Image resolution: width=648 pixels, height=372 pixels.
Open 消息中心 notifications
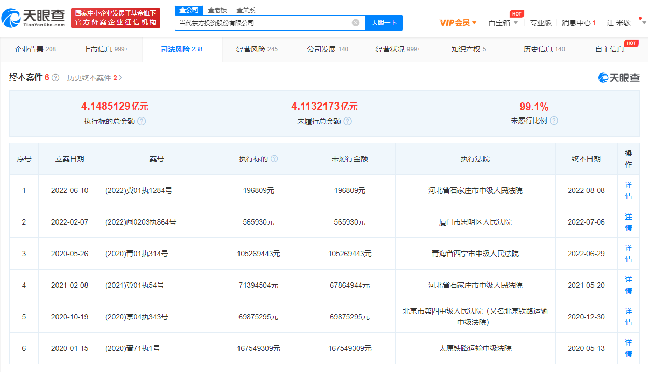tap(579, 23)
